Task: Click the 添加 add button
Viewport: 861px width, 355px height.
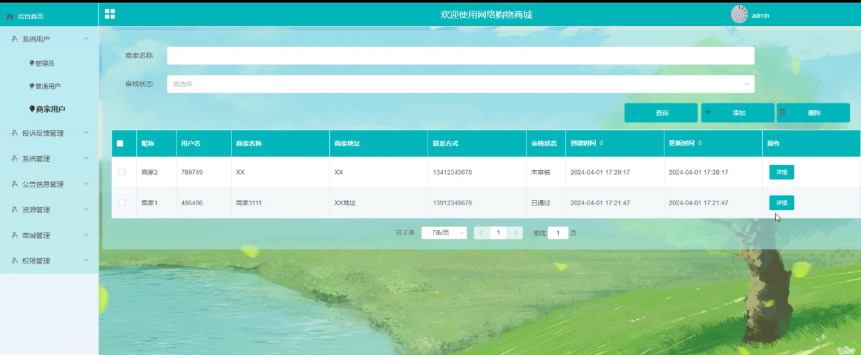Action: pos(738,113)
